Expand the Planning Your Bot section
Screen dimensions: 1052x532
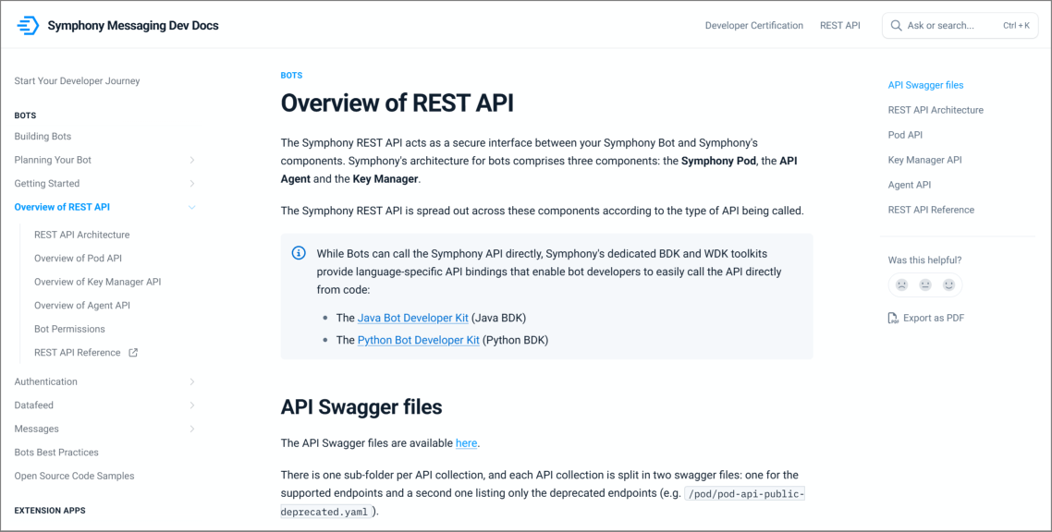(192, 160)
